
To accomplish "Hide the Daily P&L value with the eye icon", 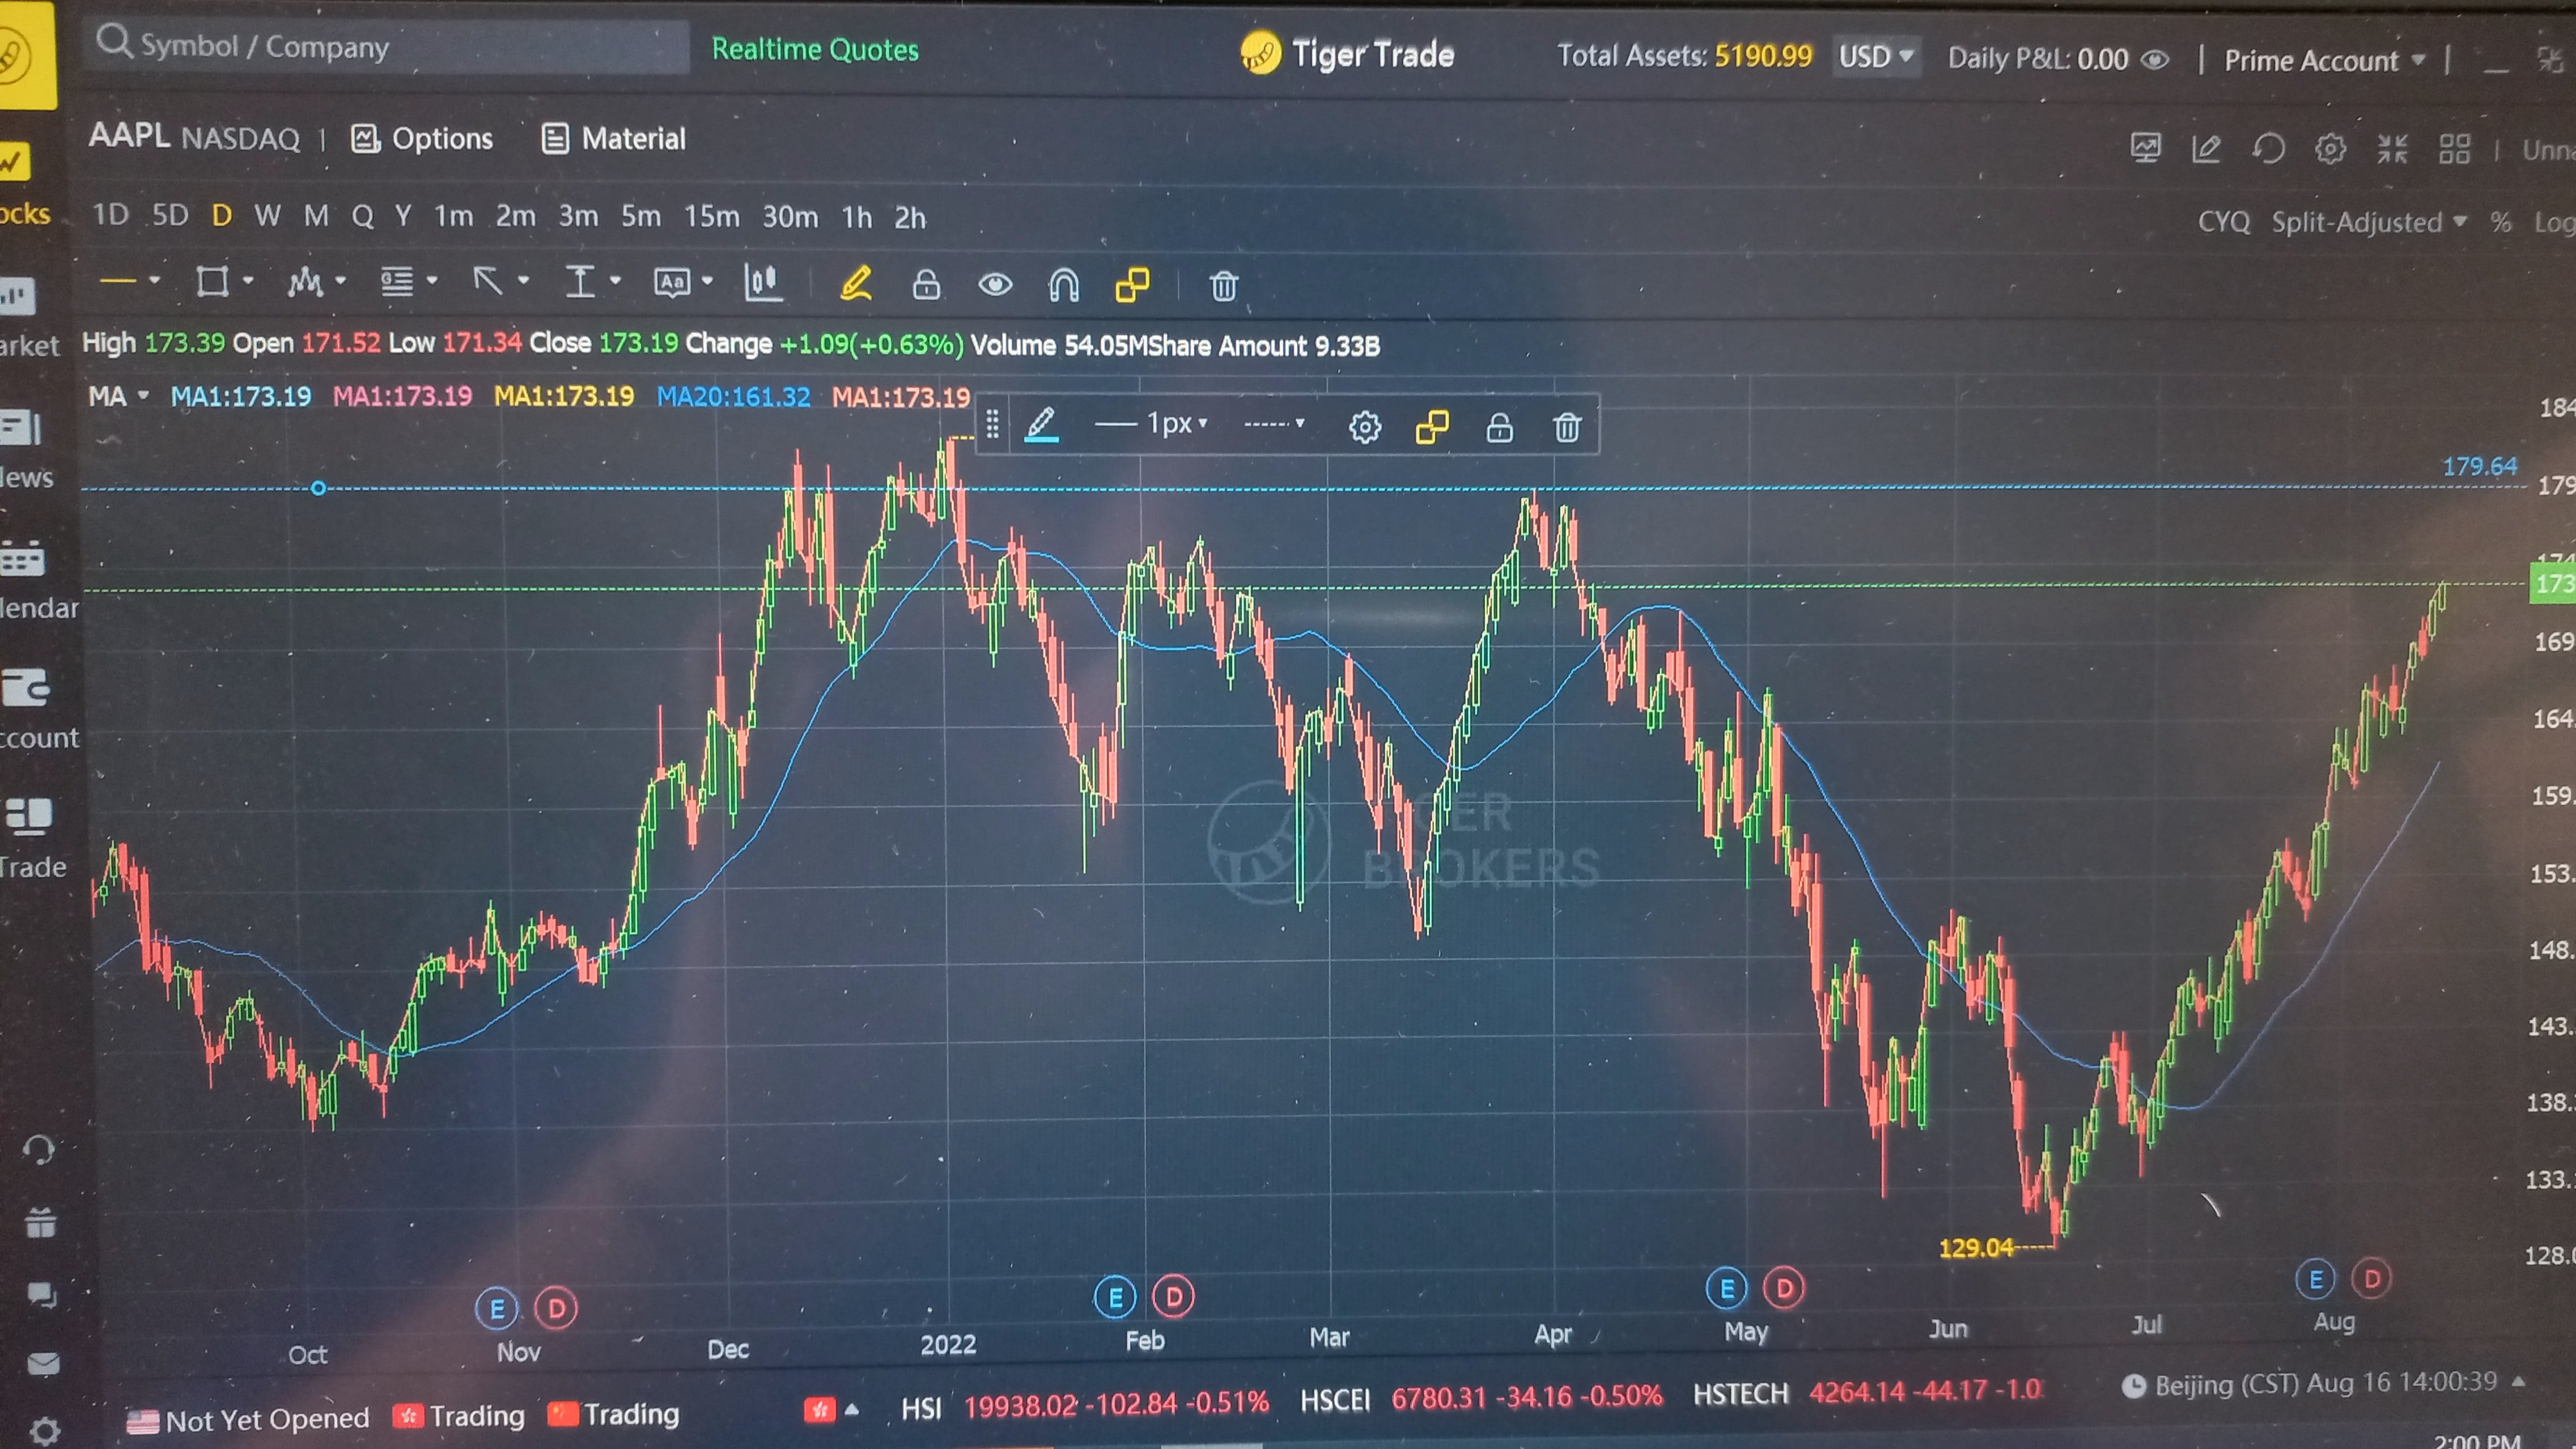I will [x=2156, y=60].
